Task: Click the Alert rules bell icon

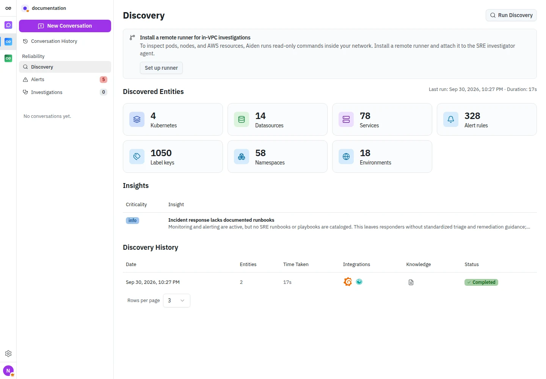Action: point(451,119)
